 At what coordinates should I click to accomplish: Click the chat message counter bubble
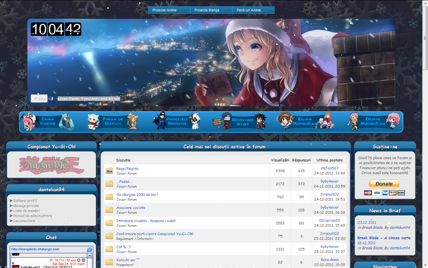(x=89, y=250)
